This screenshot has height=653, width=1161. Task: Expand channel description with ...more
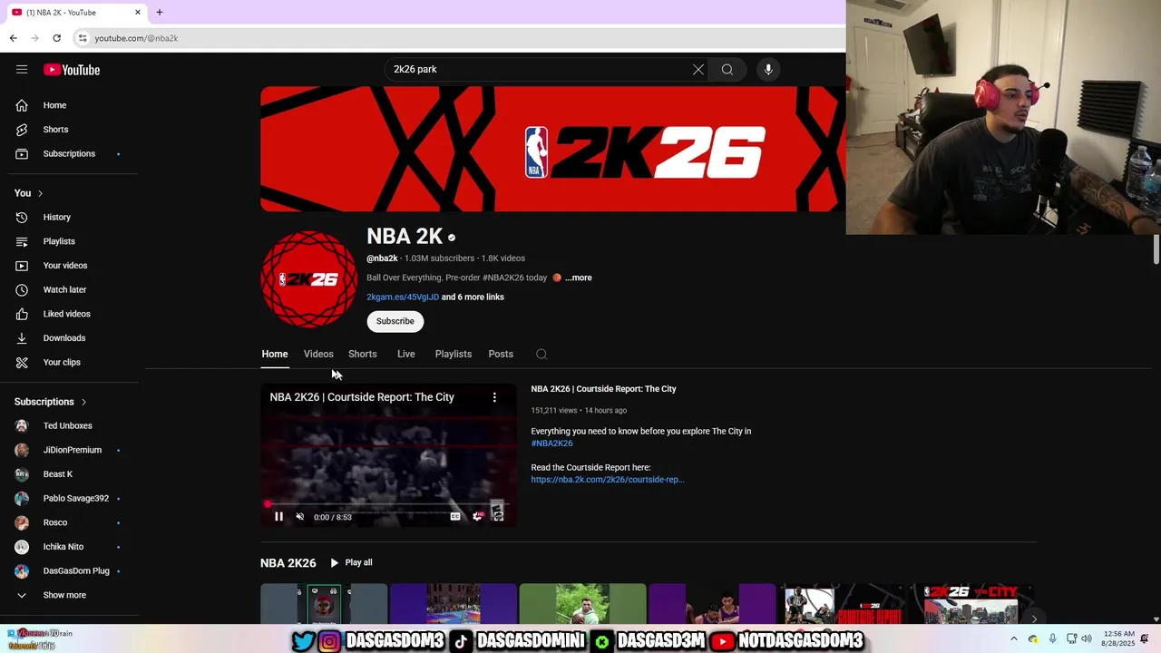[579, 278]
